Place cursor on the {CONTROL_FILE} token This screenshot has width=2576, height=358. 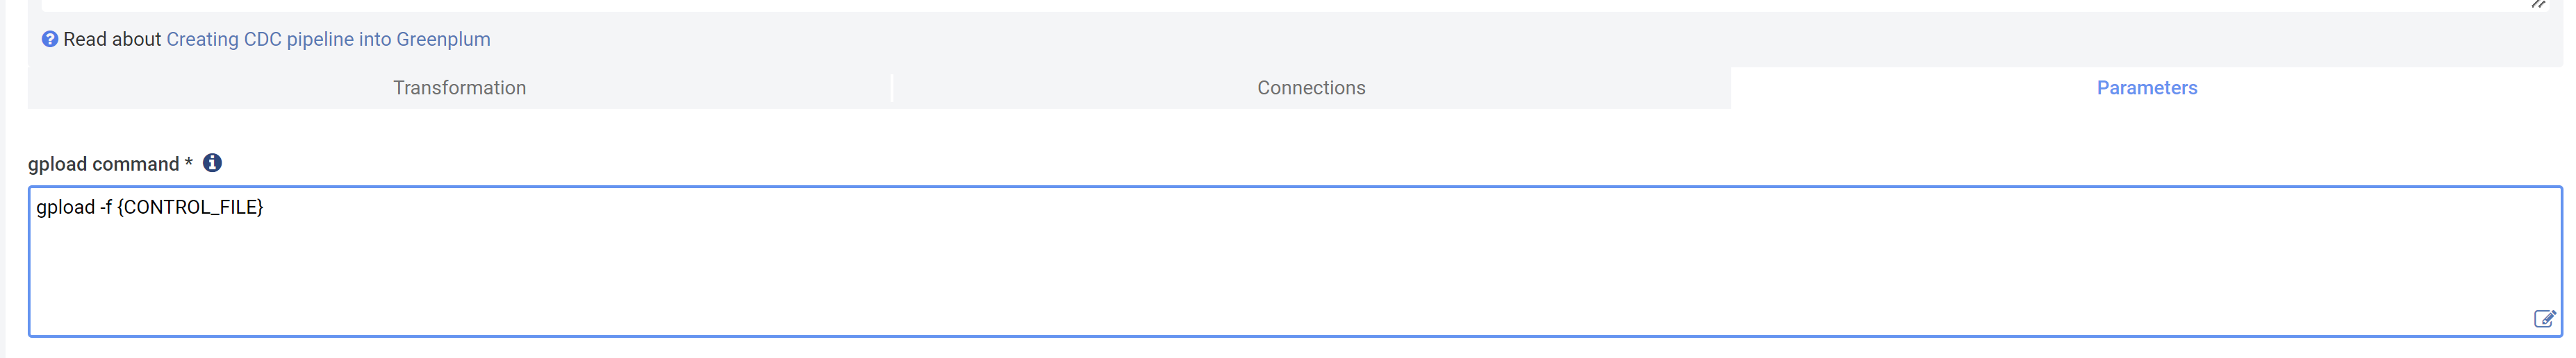click(x=190, y=207)
